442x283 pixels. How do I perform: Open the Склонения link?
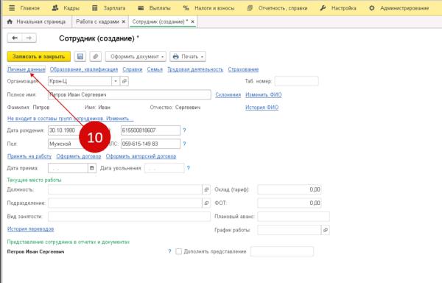228,95
